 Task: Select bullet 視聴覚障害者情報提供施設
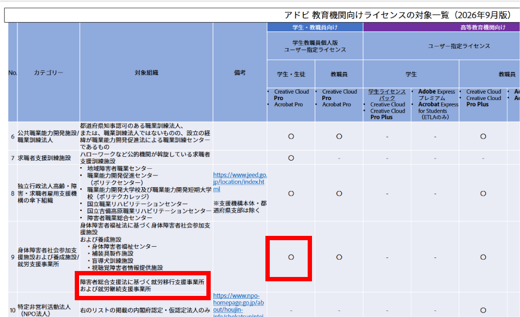pyautogui.click(x=127, y=268)
